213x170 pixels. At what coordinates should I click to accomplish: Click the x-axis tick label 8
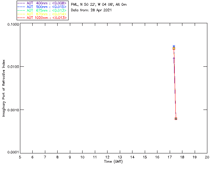click(58, 157)
